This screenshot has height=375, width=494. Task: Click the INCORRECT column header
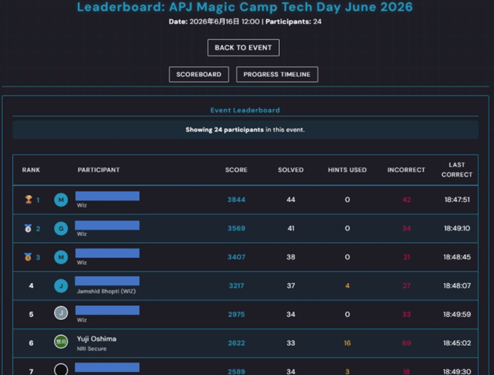406,170
